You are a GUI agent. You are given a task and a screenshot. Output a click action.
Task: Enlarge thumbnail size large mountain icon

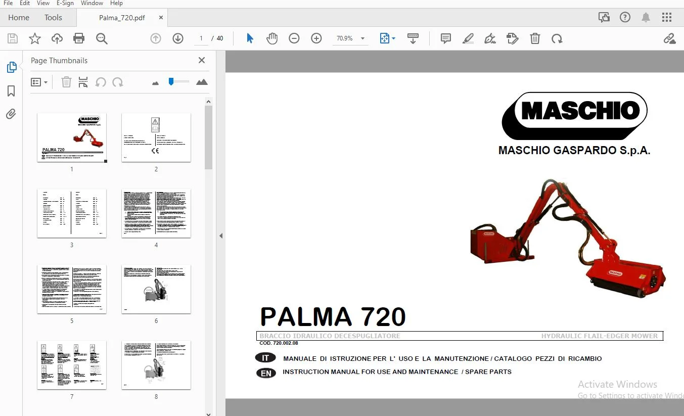point(202,82)
